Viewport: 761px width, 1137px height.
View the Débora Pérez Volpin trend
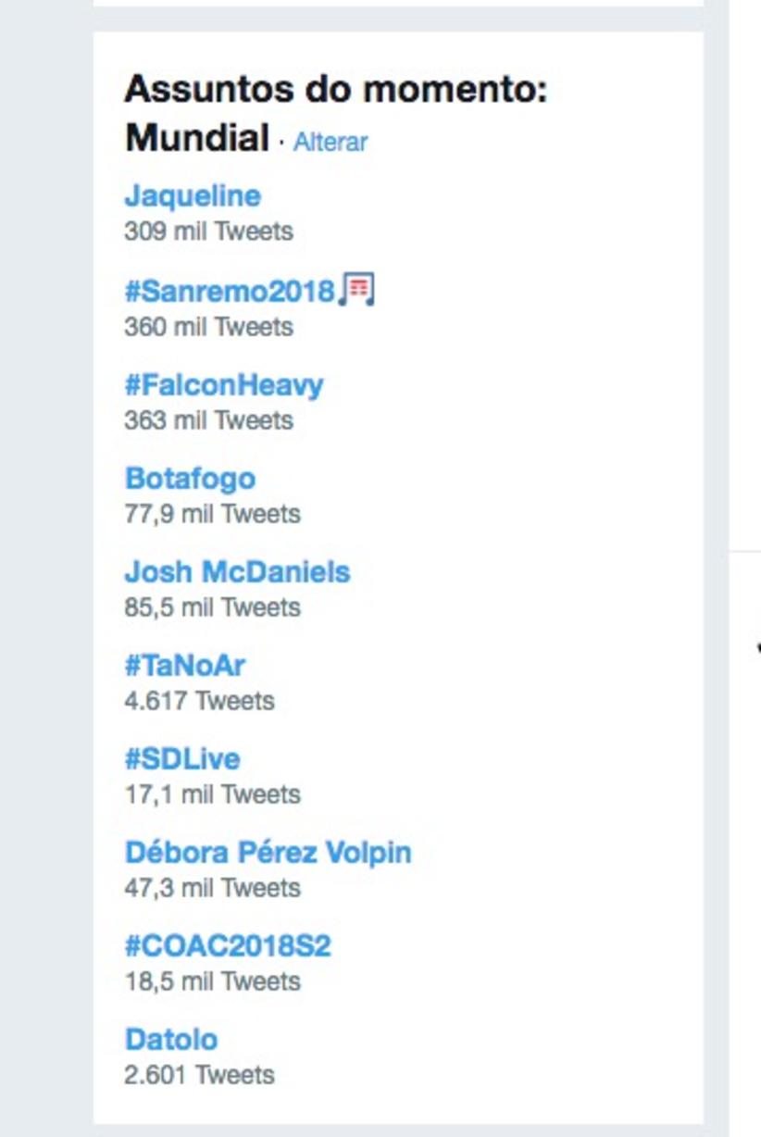pos(268,853)
